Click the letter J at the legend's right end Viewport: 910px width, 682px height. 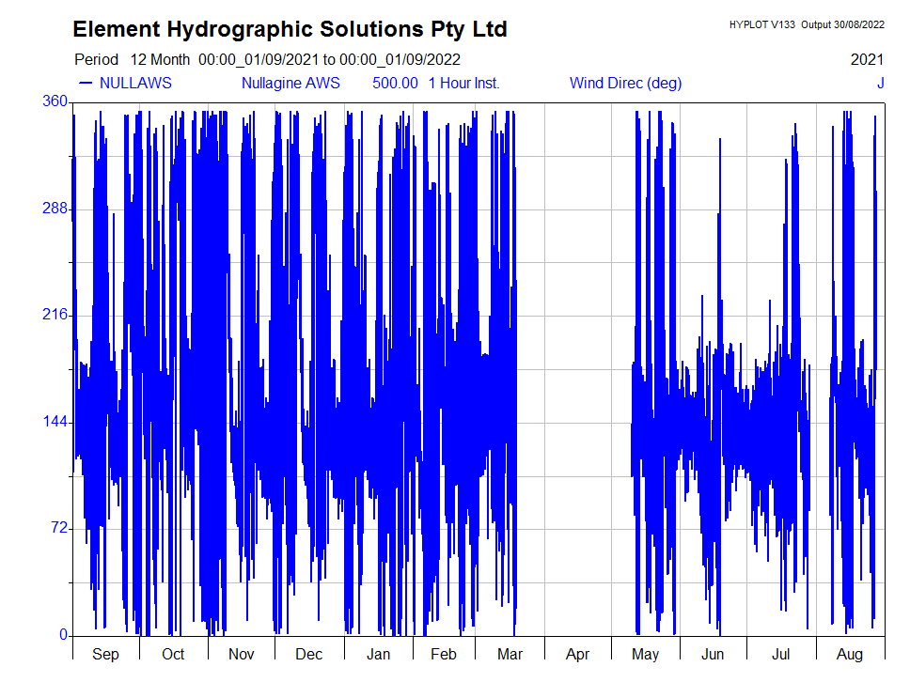click(x=880, y=83)
